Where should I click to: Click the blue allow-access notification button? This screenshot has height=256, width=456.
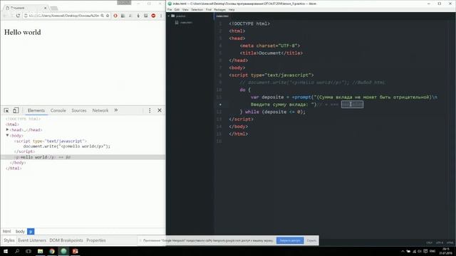290,240
